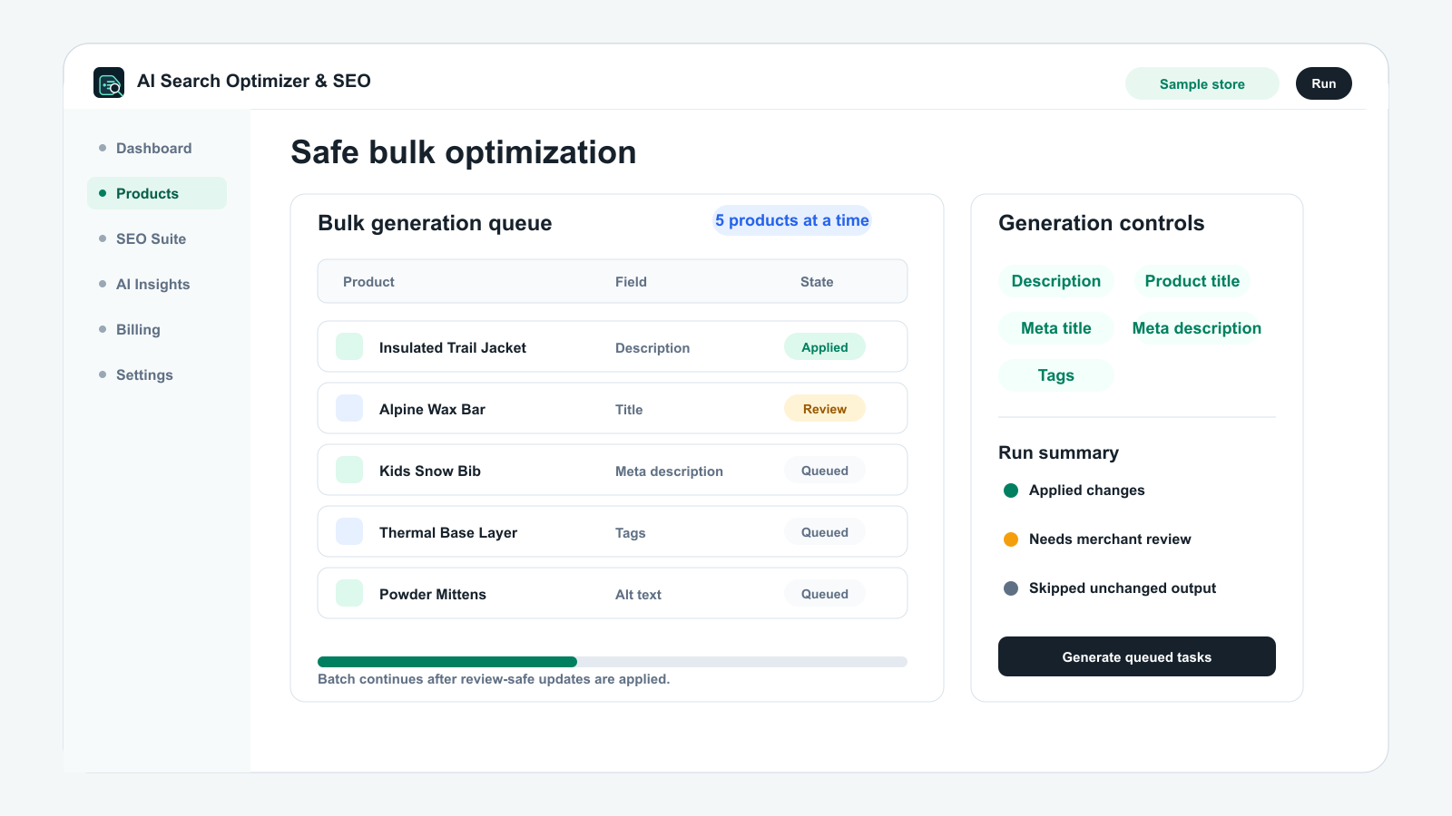Select the Kids Snow Bib product thumbnail
This screenshot has width=1452, height=816.
click(x=349, y=470)
